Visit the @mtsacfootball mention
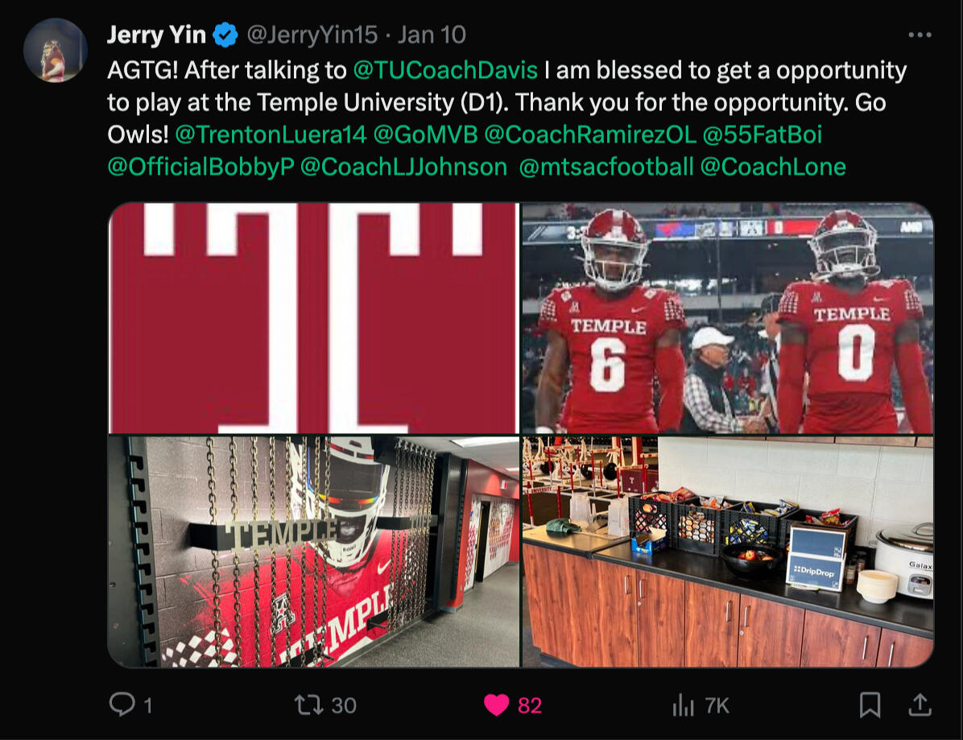The height and width of the screenshot is (740, 963). point(606,167)
